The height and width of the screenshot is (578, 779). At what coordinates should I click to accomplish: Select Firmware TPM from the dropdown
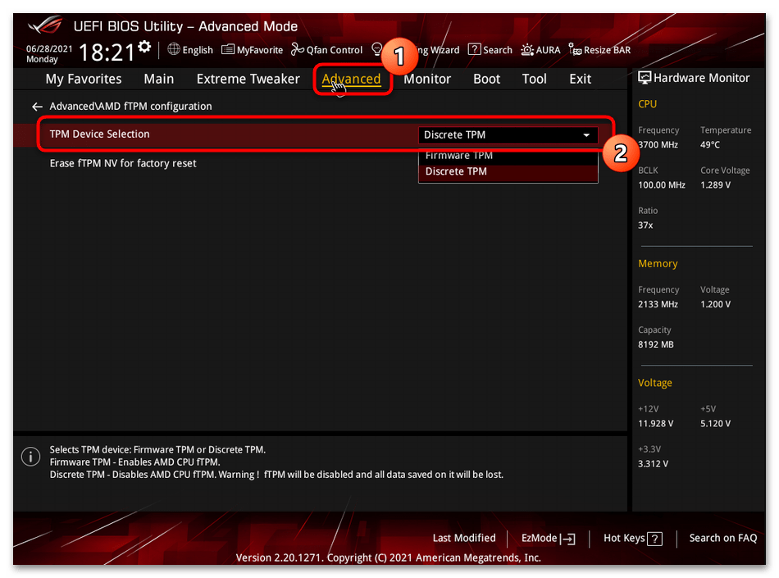(459, 155)
